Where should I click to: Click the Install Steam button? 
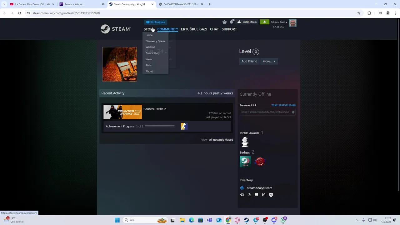click(247, 22)
